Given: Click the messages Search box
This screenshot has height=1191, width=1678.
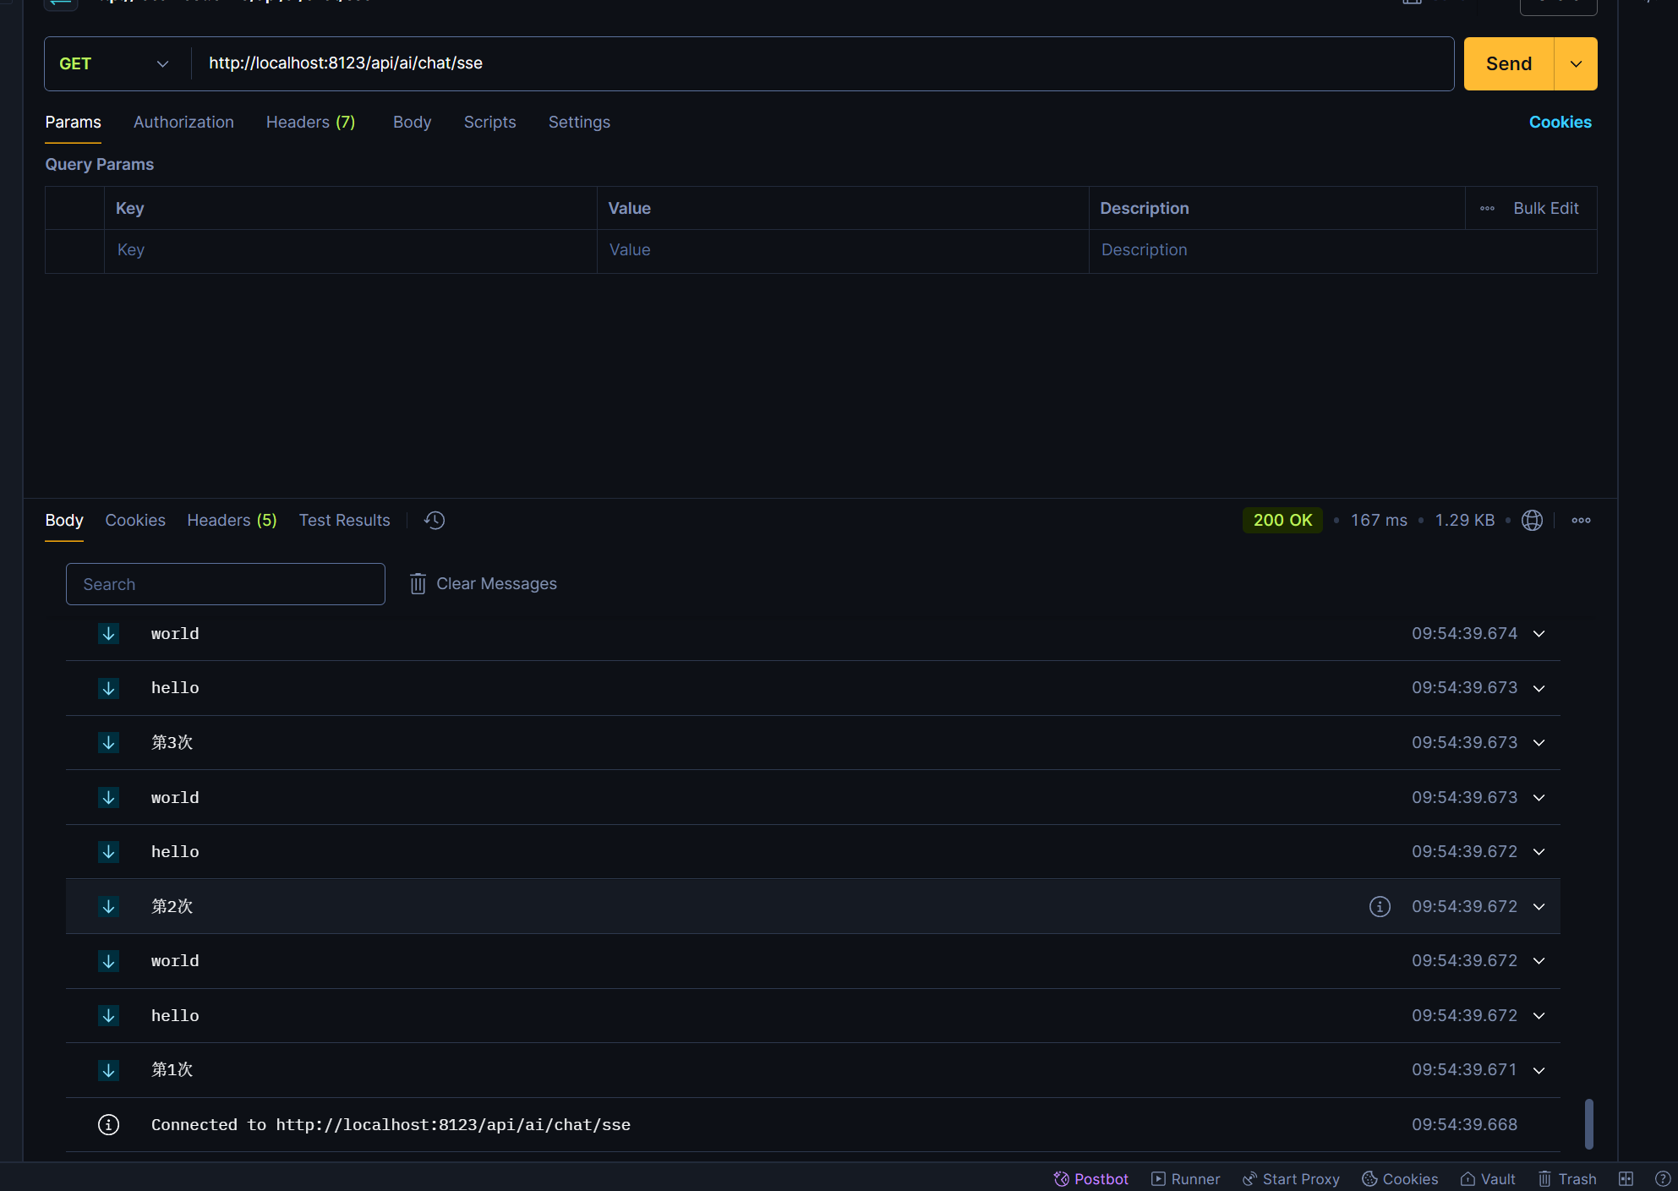Looking at the screenshot, I should pyautogui.click(x=225, y=584).
